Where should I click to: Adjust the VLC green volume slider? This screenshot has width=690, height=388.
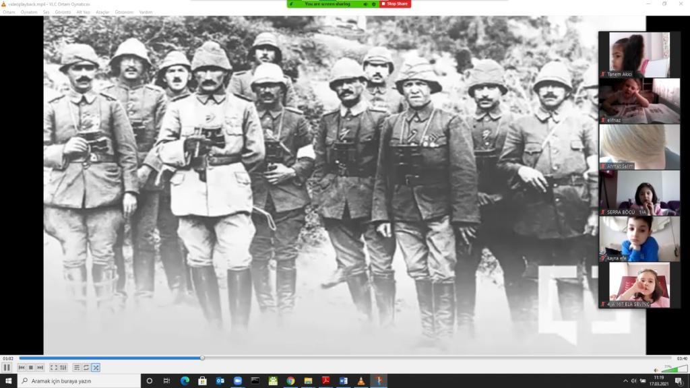click(674, 368)
